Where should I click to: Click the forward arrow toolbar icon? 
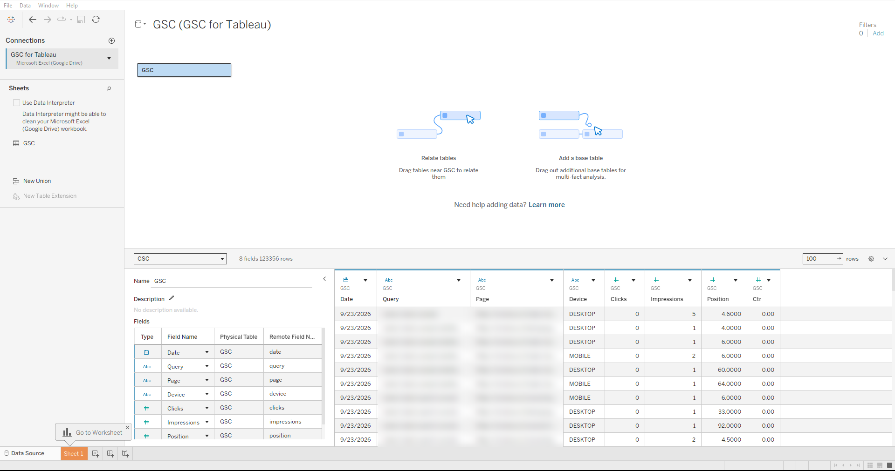tap(48, 20)
